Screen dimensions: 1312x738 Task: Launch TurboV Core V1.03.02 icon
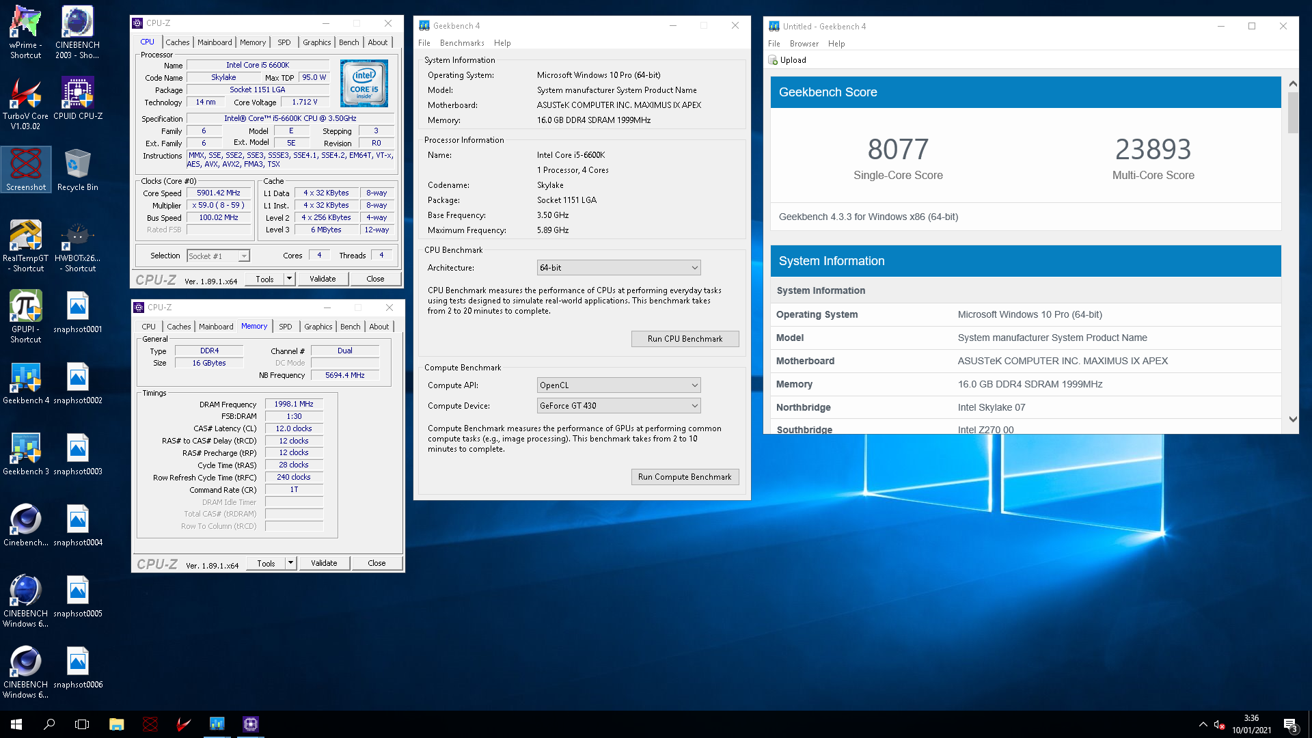[x=26, y=103]
